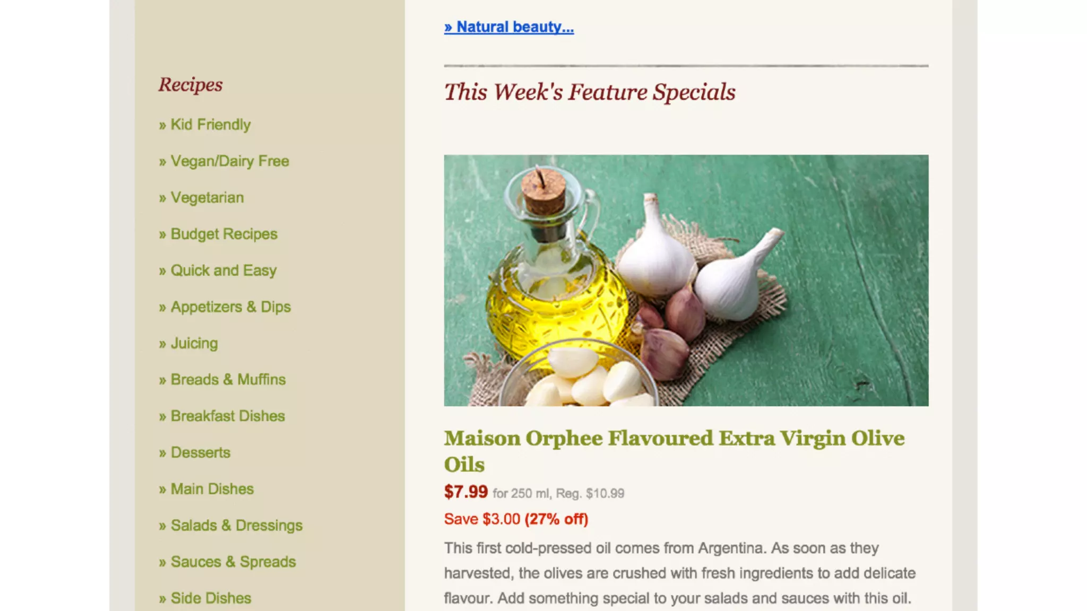The height and width of the screenshot is (611, 1087).
Task: Open Kid Friendly recipes
Action: click(204, 125)
